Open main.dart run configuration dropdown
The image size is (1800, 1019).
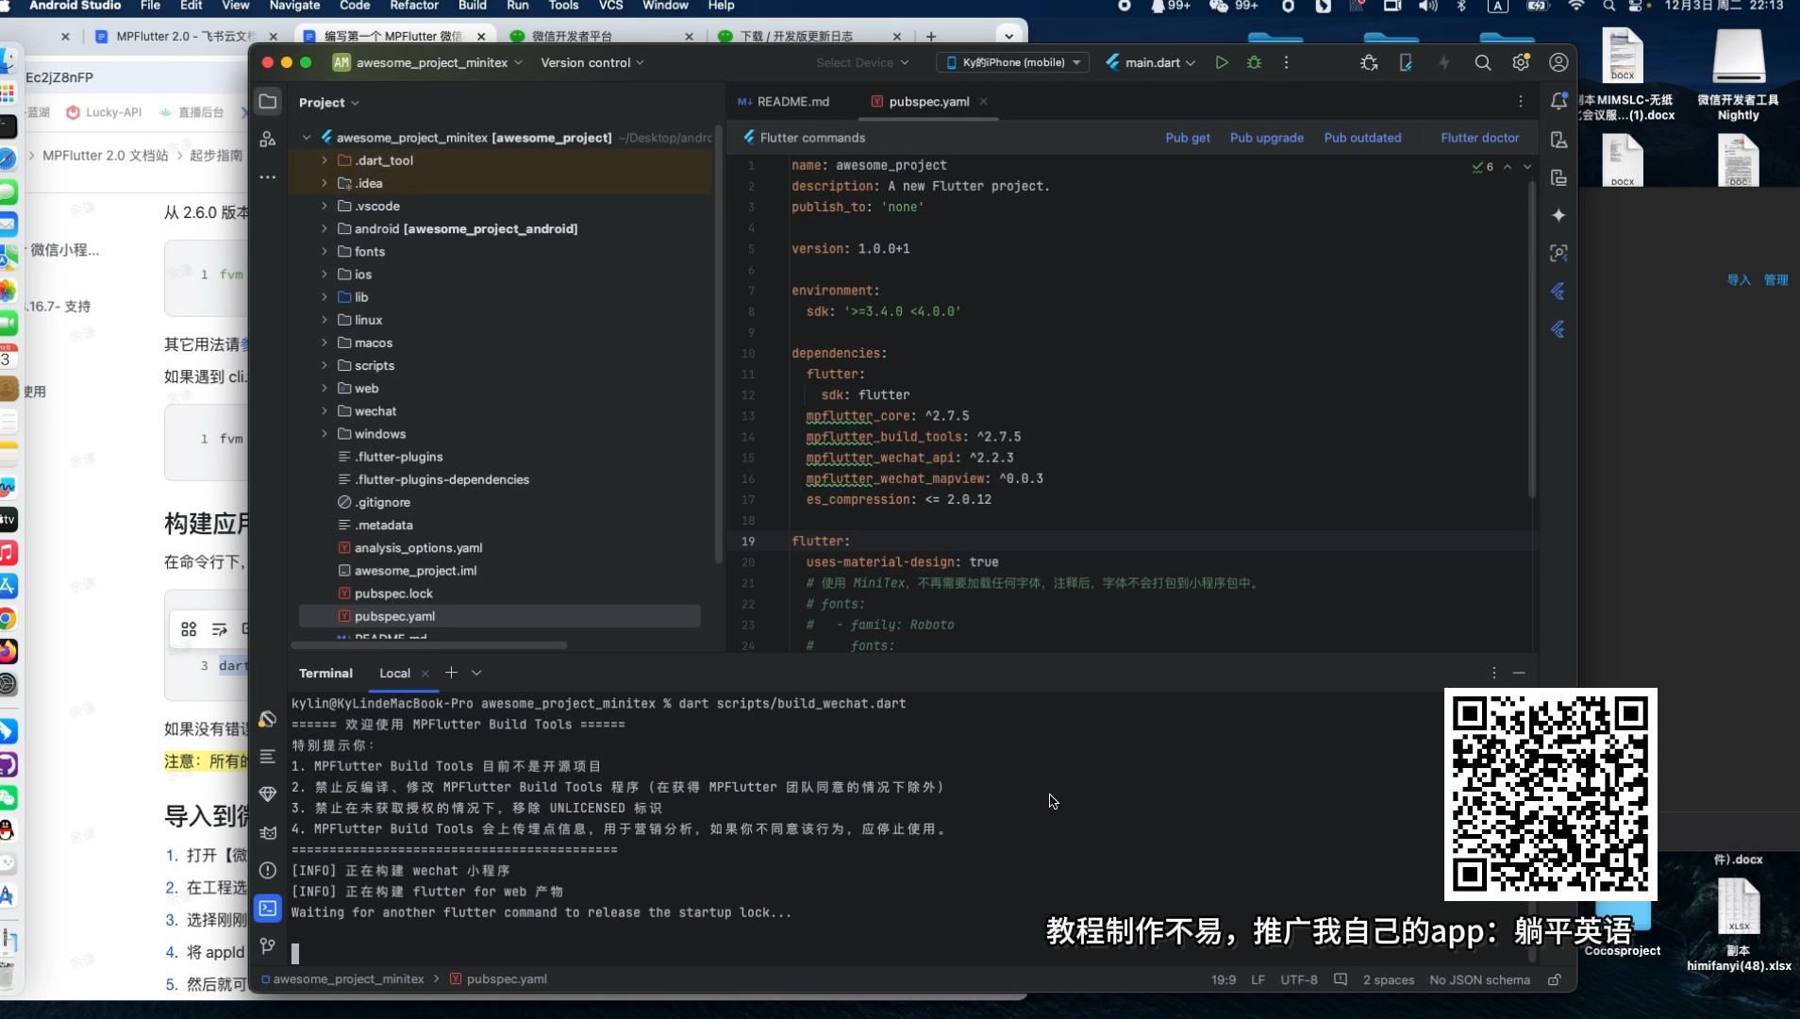pos(1151,62)
